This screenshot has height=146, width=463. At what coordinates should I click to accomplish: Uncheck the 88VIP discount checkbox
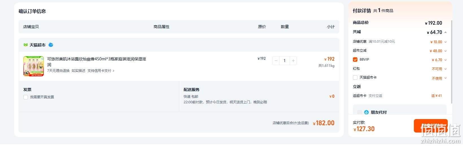(x=355, y=60)
